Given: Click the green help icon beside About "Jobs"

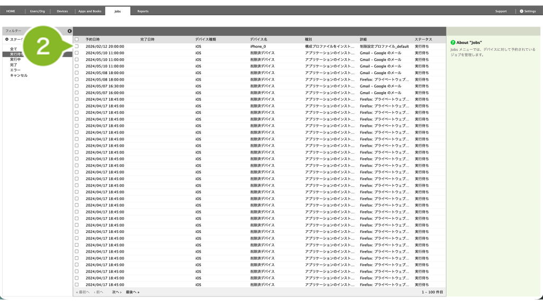Looking at the screenshot, I should pos(453,42).
